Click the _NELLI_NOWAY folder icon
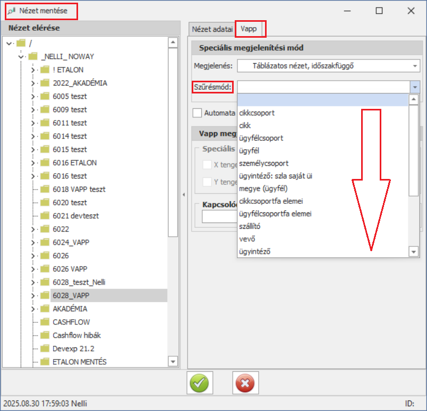 point(33,56)
